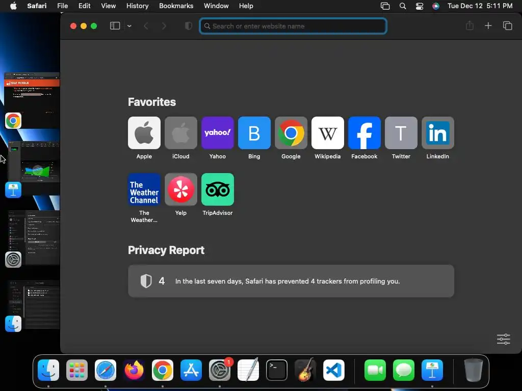The height and width of the screenshot is (391, 522).
Task: Open the Window menu
Action: 216,6
